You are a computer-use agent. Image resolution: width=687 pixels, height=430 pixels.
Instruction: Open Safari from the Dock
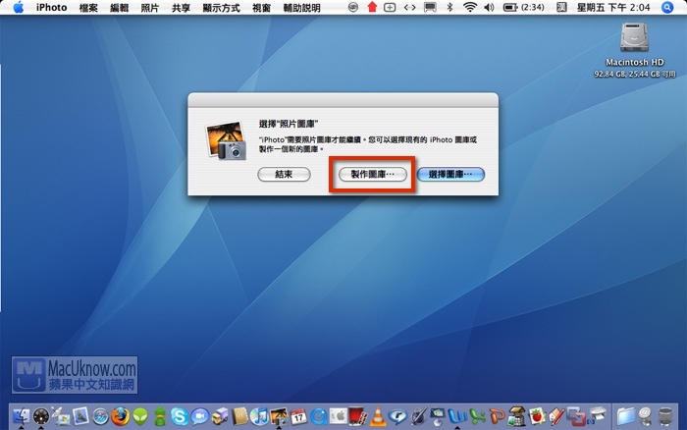click(x=100, y=416)
